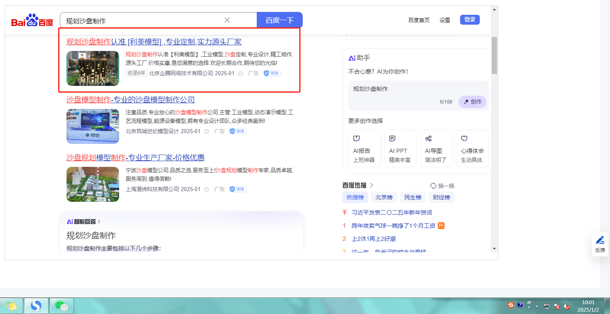
Task: Open WeChat from the taskbar
Action: coord(61,305)
